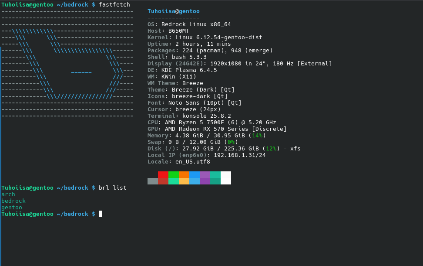Click the gray color block
Viewport: 423px width, 266px height.
[x=153, y=181]
